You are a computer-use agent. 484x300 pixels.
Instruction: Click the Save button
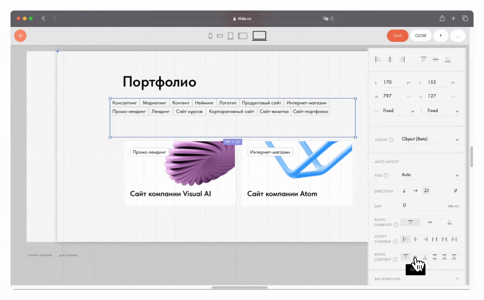pos(398,36)
